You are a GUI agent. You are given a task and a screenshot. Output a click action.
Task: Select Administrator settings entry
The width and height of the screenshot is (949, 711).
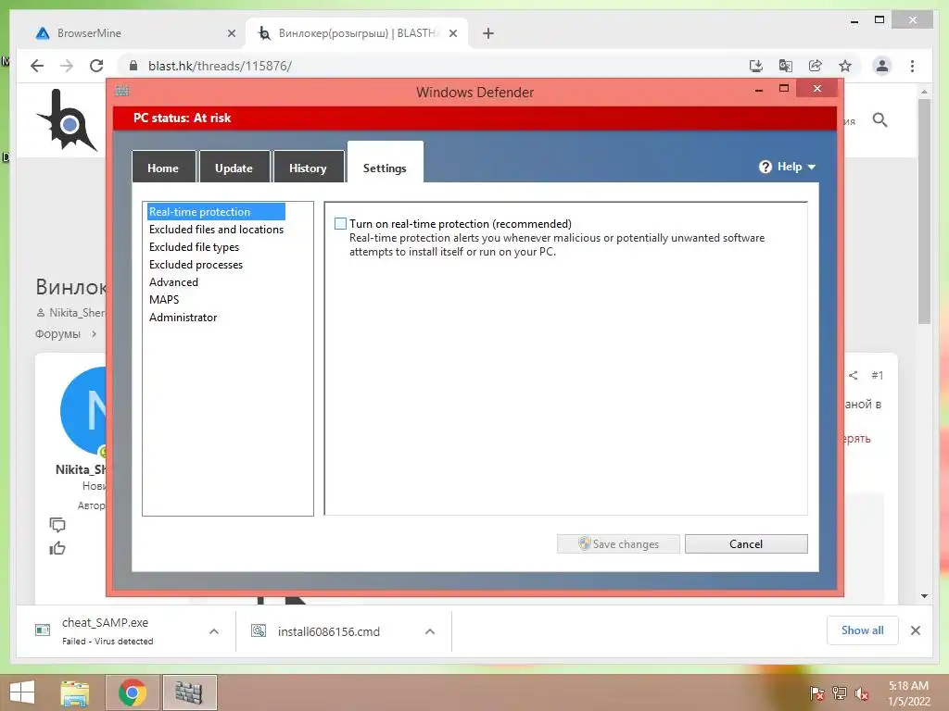(x=183, y=317)
